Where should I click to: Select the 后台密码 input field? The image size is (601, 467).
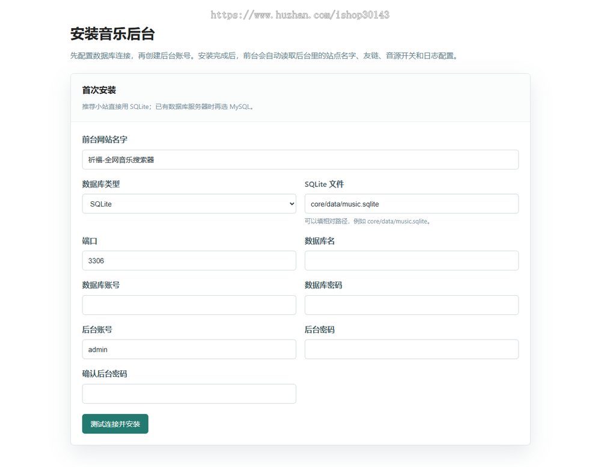(x=412, y=349)
